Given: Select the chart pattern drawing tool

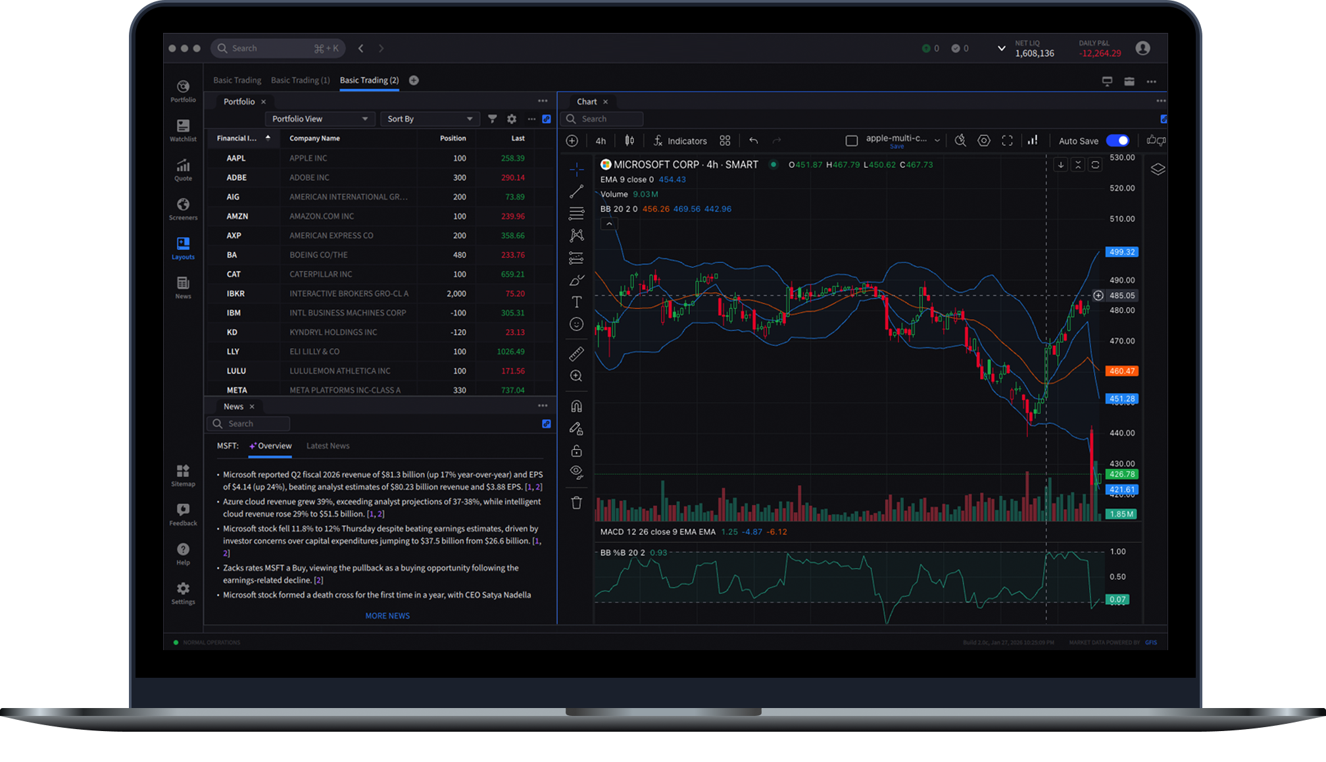Looking at the screenshot, I should (577, 236).
